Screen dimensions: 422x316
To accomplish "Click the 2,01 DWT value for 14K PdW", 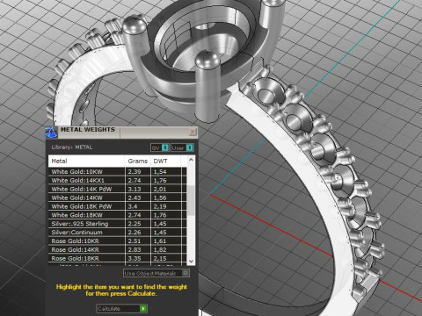I will coord(160,189).
